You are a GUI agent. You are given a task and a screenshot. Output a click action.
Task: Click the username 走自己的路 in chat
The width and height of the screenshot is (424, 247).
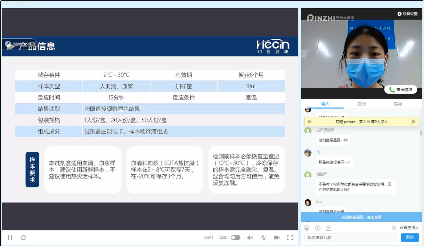pos(325,130)
